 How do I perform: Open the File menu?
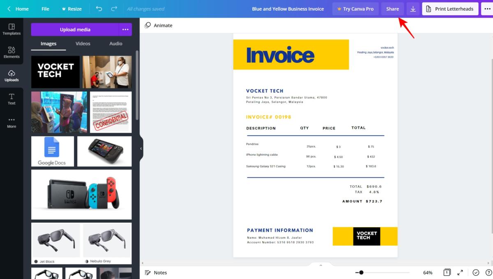coord(45,9)
